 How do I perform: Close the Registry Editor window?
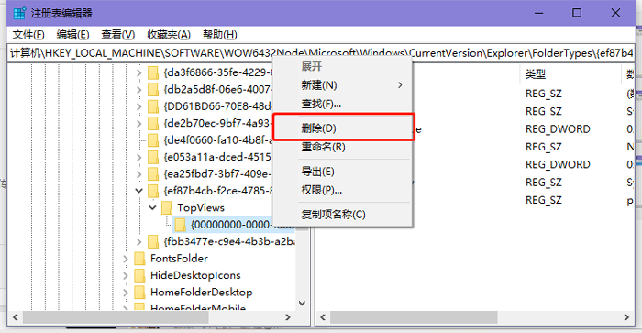(615, 13)
